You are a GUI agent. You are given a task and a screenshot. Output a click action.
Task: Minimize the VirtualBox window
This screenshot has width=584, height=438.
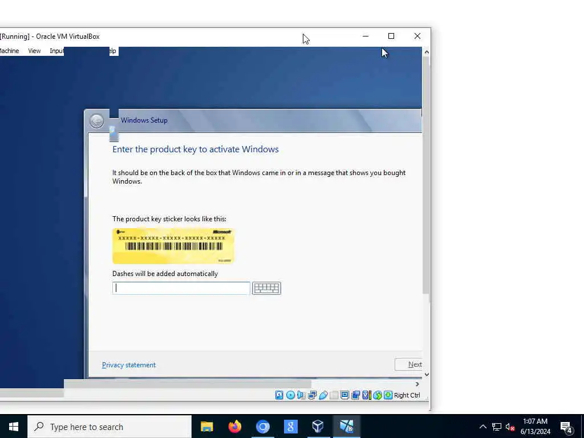point(366,36)
